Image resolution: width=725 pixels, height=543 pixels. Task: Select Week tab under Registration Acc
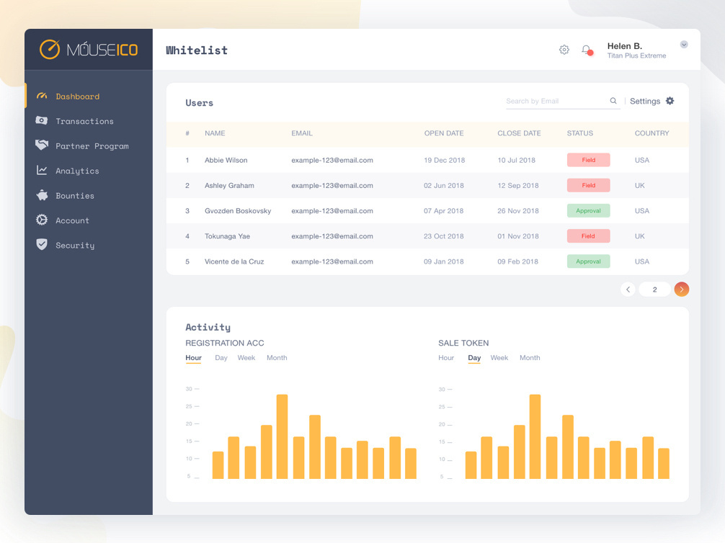coord(246,358)
